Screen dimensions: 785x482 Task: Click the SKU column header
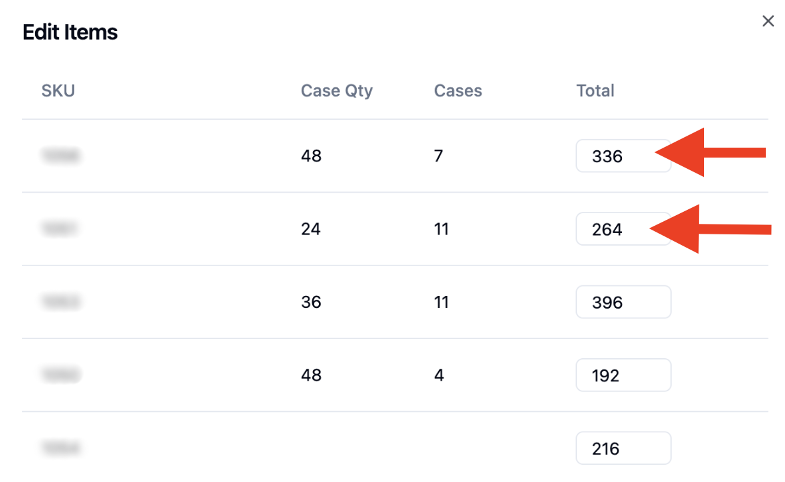58,91
